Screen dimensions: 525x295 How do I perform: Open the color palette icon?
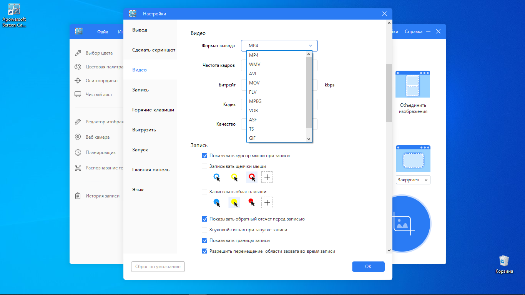click(78, 67)
